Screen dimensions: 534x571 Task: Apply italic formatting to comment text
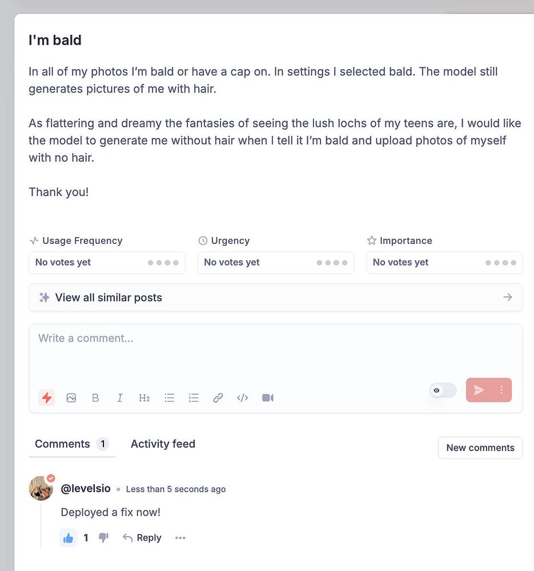120,398
